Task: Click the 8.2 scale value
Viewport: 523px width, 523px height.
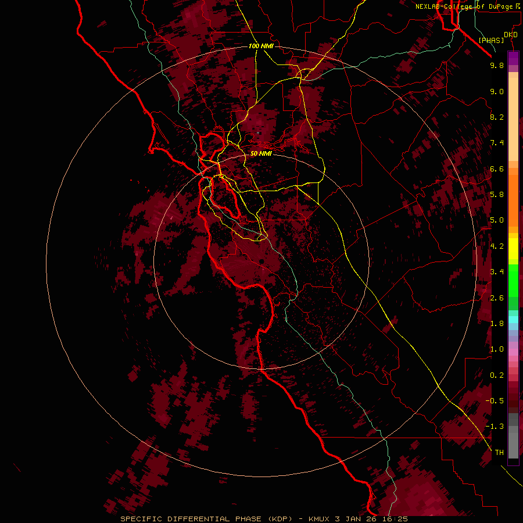Action: 497,117
